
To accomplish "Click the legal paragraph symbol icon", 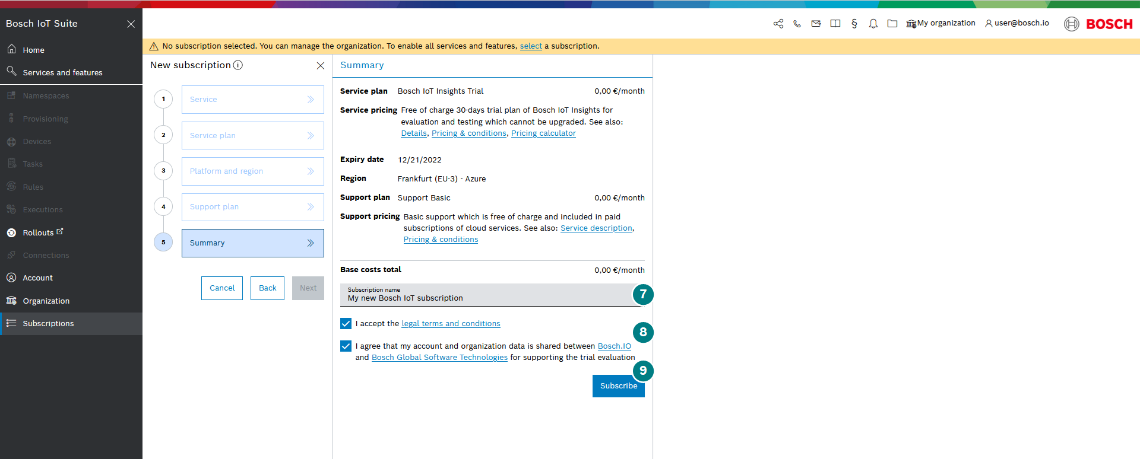I will click(x=854, y=24).
